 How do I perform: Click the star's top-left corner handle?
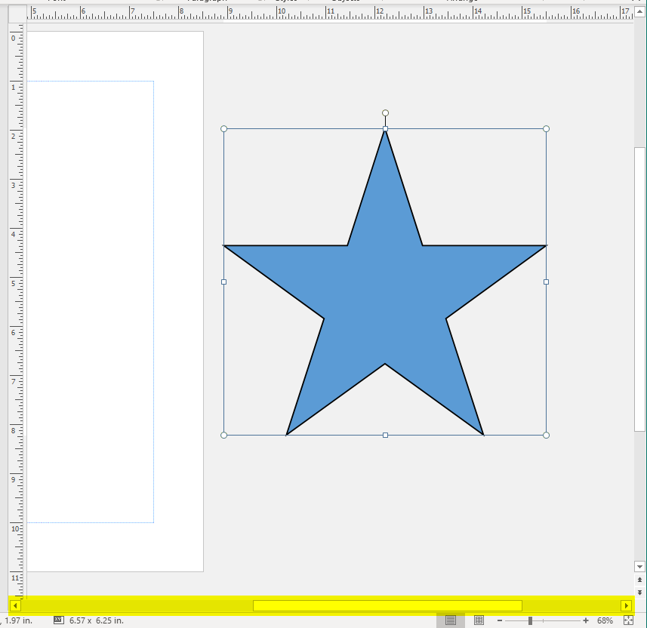[x=223, y=128]
